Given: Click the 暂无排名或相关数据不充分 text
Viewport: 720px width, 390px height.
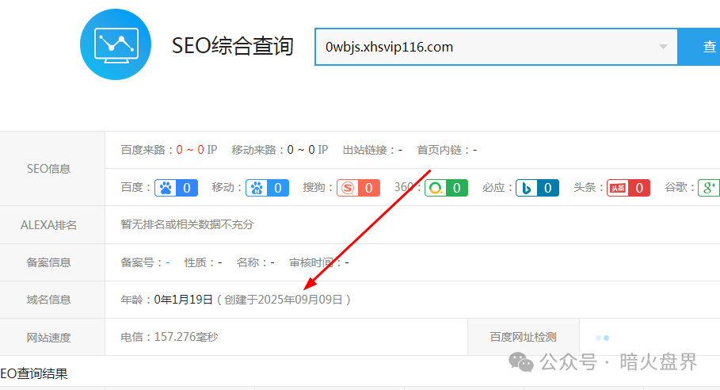Looking at the screenshot, I should 187,224.
